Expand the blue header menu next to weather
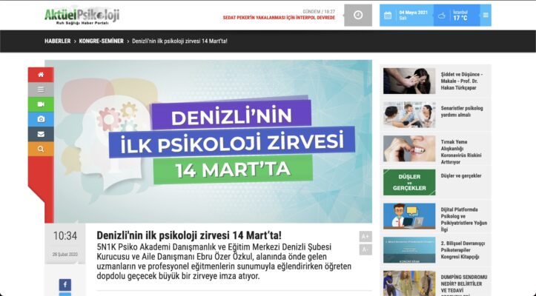The width and height of the screenshot is (536, 296). point(485,15)
